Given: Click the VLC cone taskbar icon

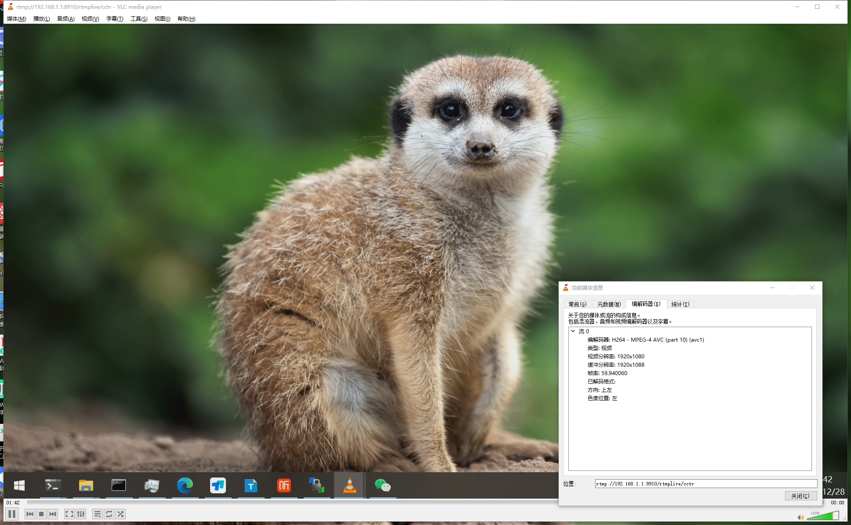Looking at the screenshot, I should 349,485.
